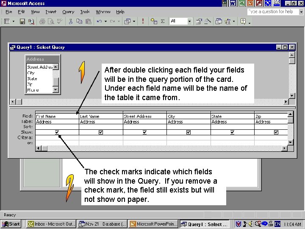Viewport: 305px width, 229px height.
Task: Click the Type a question for help box
Action: pyautogui.click(x=273, y=12)
